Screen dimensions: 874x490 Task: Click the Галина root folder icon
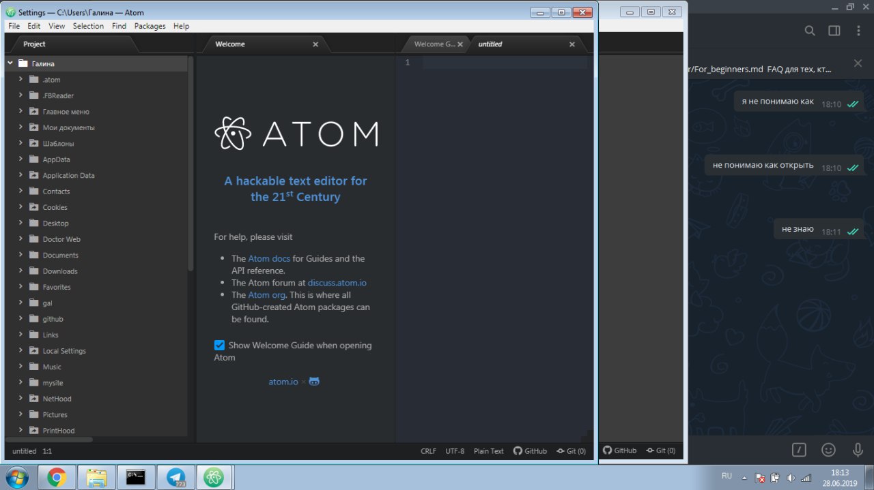coord(23,63)
